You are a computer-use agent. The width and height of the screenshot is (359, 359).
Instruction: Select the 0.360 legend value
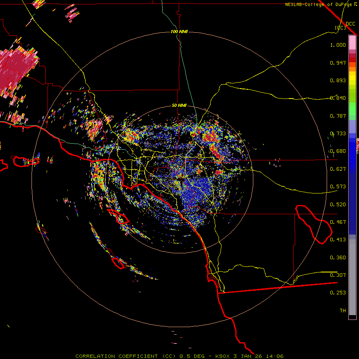pyautogui.click(x=338, y=258)
